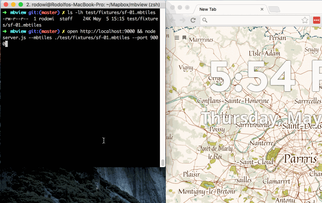Image resolution: width=322 pixels, height=203 pixels.
Task: Reload the page in Chrome
Action: [x=193, y=20]
